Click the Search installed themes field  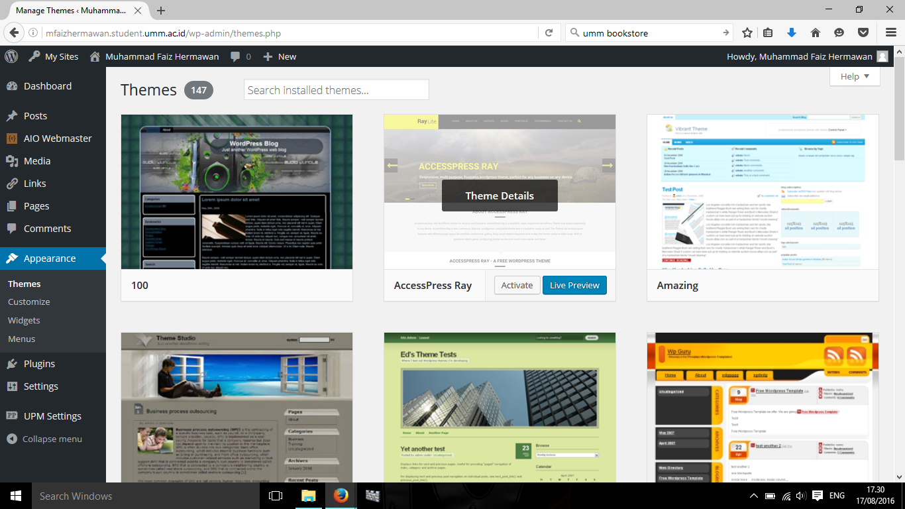(x=336, y=89)
